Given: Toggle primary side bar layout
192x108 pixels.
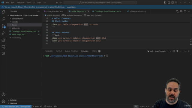Looking at the screenshot, I should (165, 3).
